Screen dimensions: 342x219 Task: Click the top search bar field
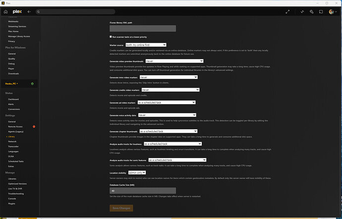[75, 12]
